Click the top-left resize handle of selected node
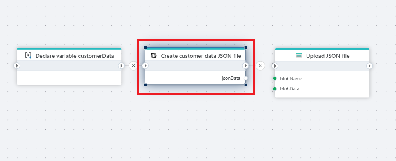Image resolution: width=396 pixels, height=161 pixels. pyautogui.click(x=145, y=48)
